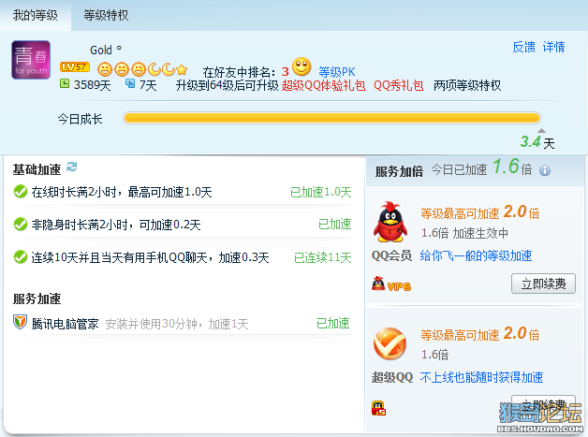Open the 反馈 feedback link

(x=524, y=47)
